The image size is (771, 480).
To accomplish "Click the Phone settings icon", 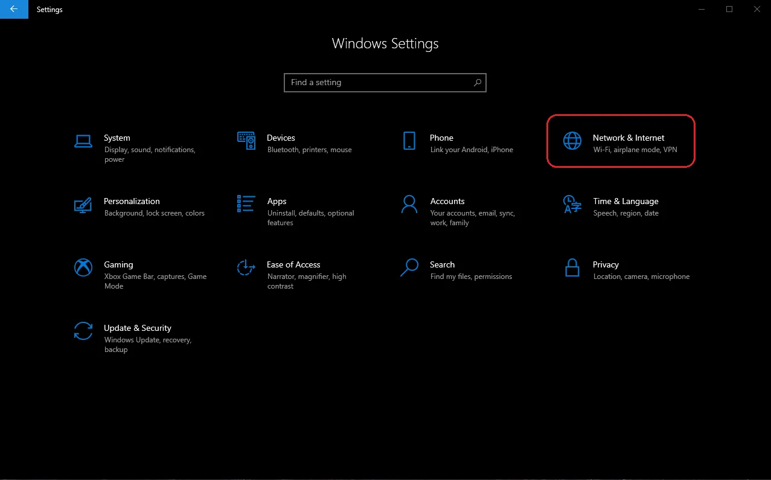I will click(409, 141).
